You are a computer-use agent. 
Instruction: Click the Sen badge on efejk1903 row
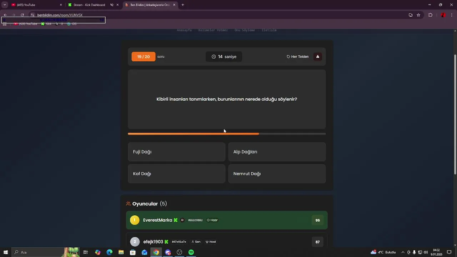tap(196, 242)
